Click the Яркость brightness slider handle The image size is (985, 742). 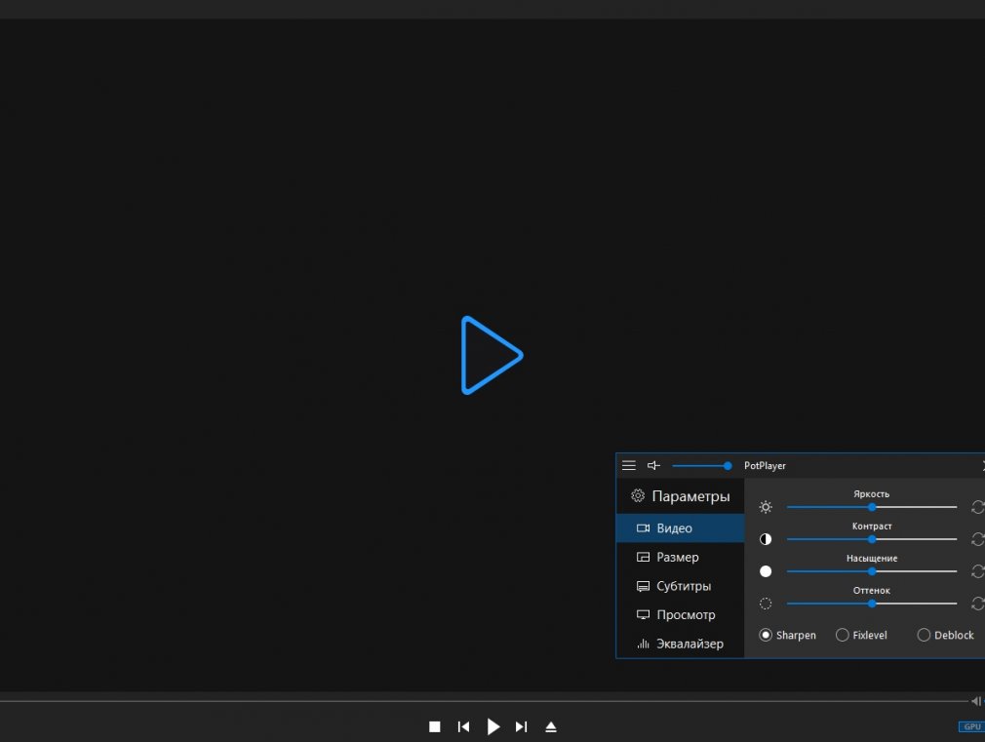(x=872, y=507)
